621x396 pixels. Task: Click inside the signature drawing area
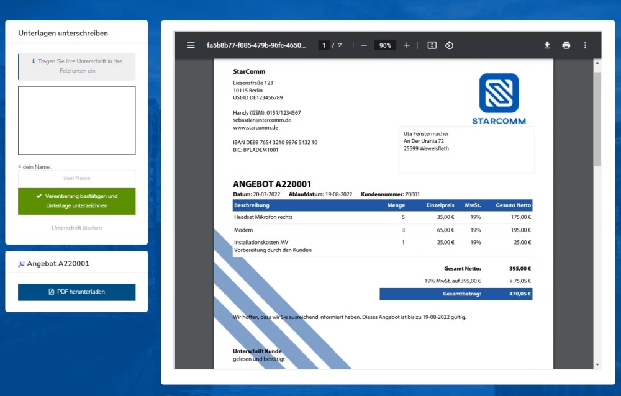tap(76, 120)
